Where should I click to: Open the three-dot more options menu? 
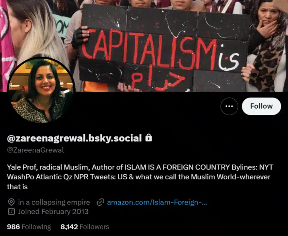[229, 106]
